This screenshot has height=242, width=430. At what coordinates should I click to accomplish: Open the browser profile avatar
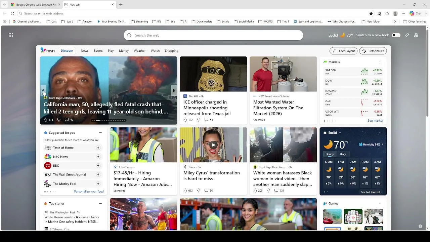click(x=395, y=13)
